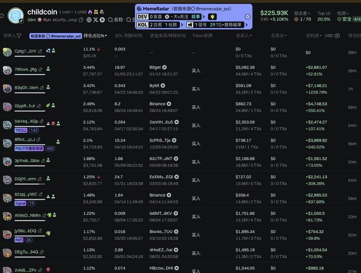Click the refresh icon in the MemeRadar panel
The image size is (361, 273).
pos(247,17)
